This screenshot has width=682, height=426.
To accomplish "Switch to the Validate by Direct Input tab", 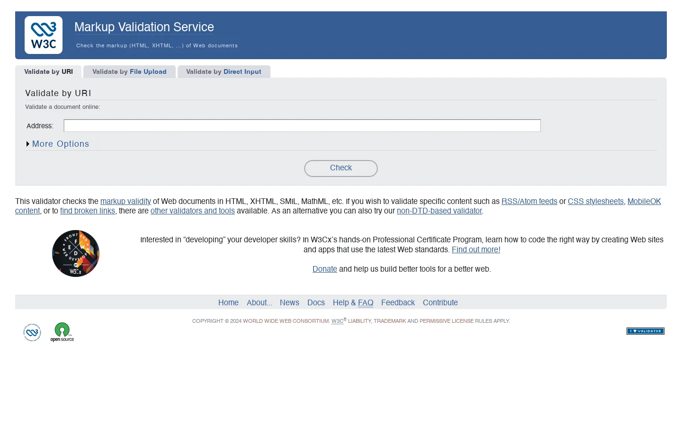I will tap(224, 71).
